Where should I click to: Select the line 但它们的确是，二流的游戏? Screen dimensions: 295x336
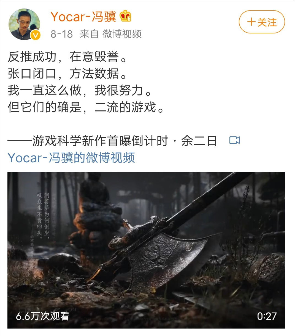(x=86, y=107)
